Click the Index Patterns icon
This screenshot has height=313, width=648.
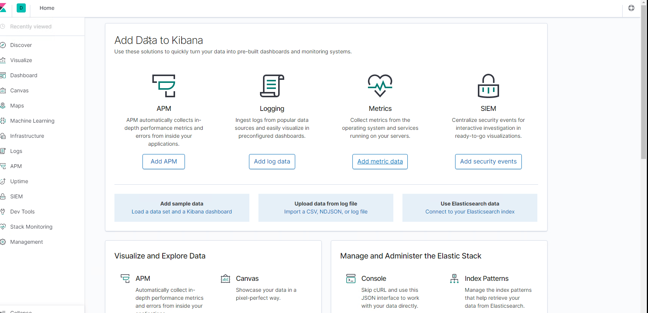point(454,279)
